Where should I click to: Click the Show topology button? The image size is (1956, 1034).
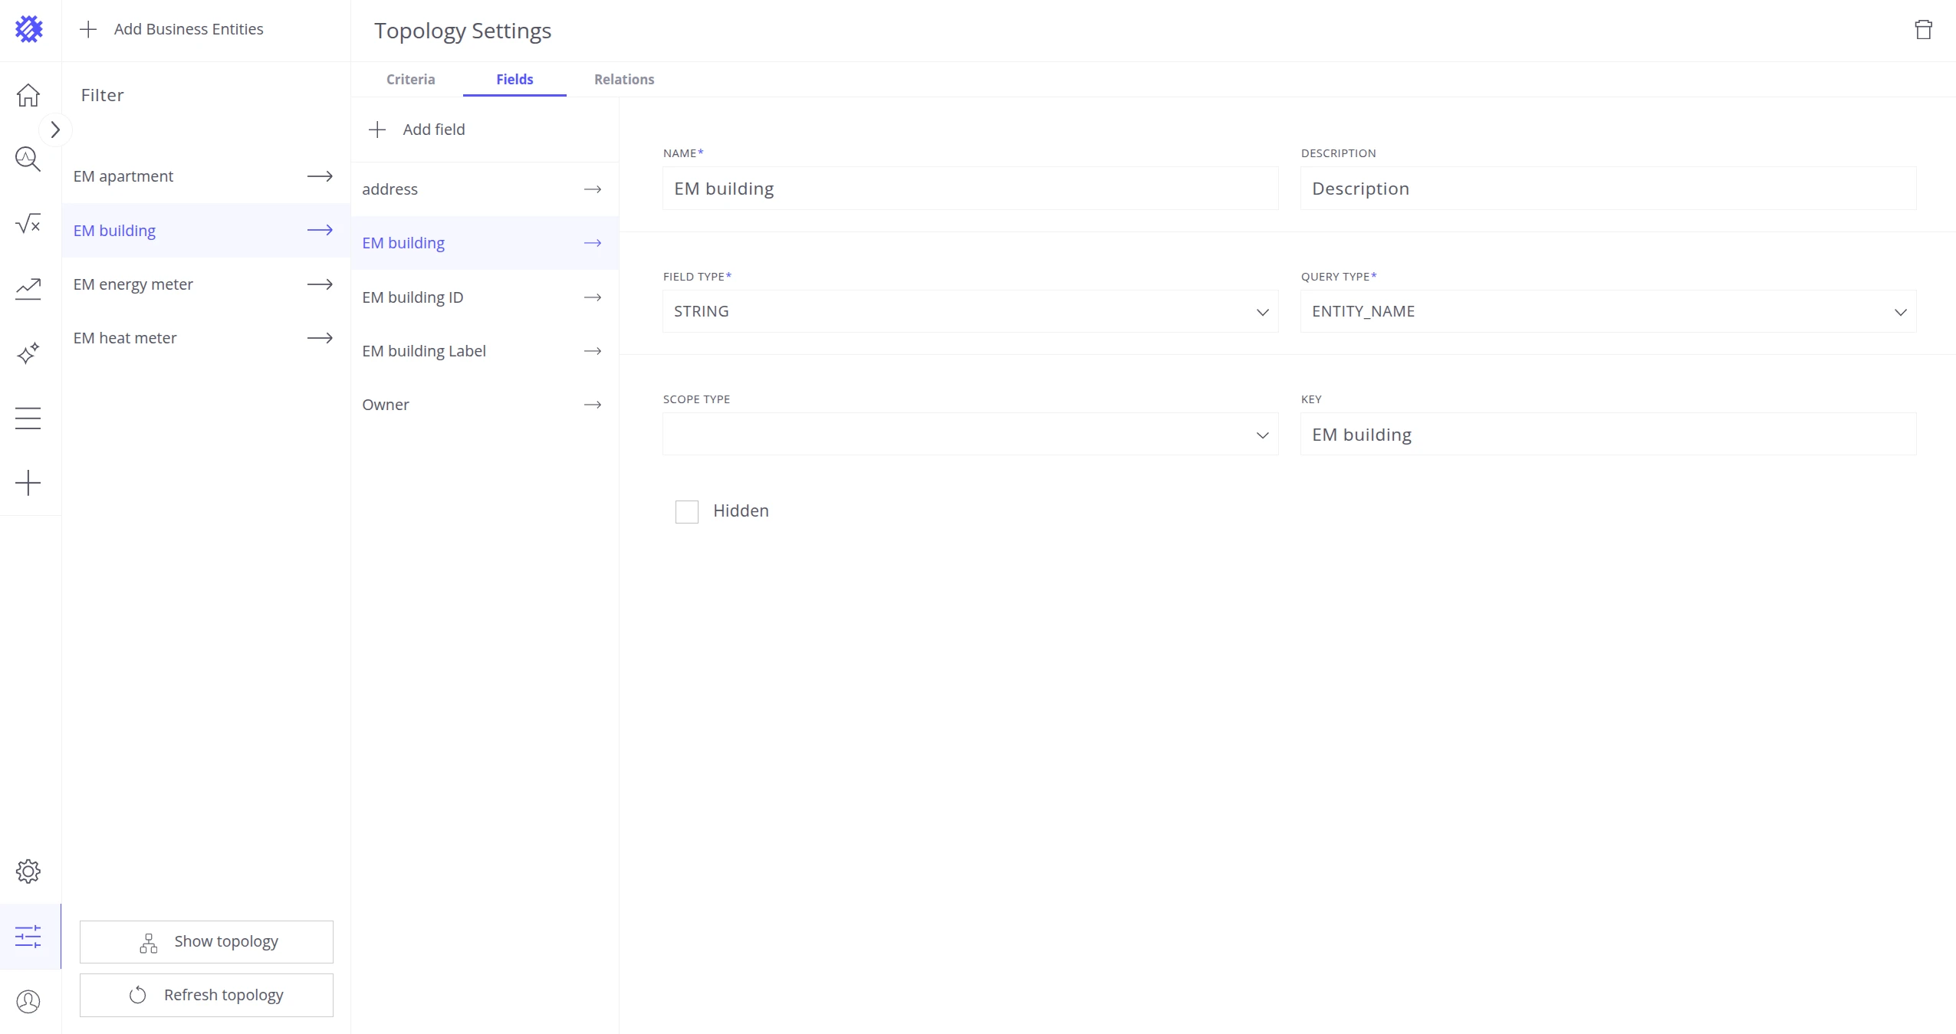pyautogui.click(x=206, y=941)
